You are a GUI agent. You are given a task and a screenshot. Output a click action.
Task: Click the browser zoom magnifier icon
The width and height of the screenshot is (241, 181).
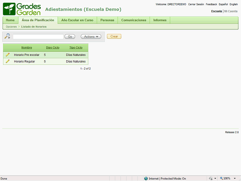coord(221,178)
